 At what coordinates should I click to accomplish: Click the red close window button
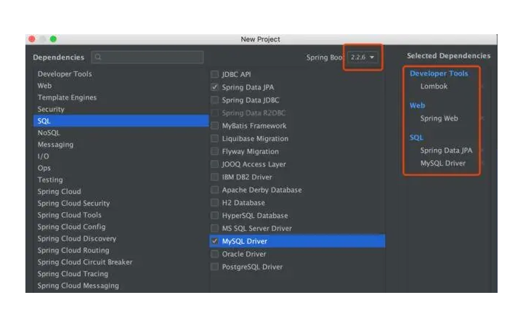coord(31,39)
